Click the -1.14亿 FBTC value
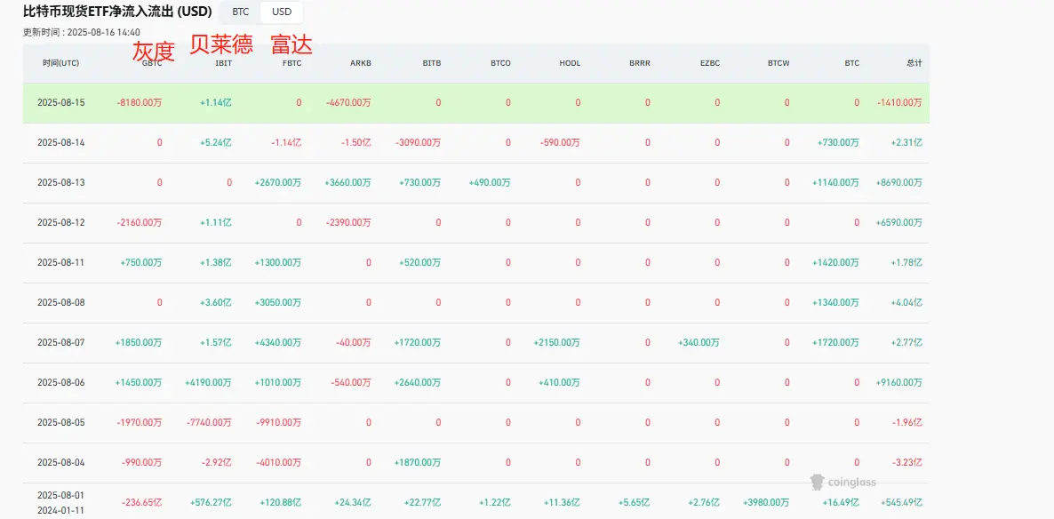 coord(286,142)
